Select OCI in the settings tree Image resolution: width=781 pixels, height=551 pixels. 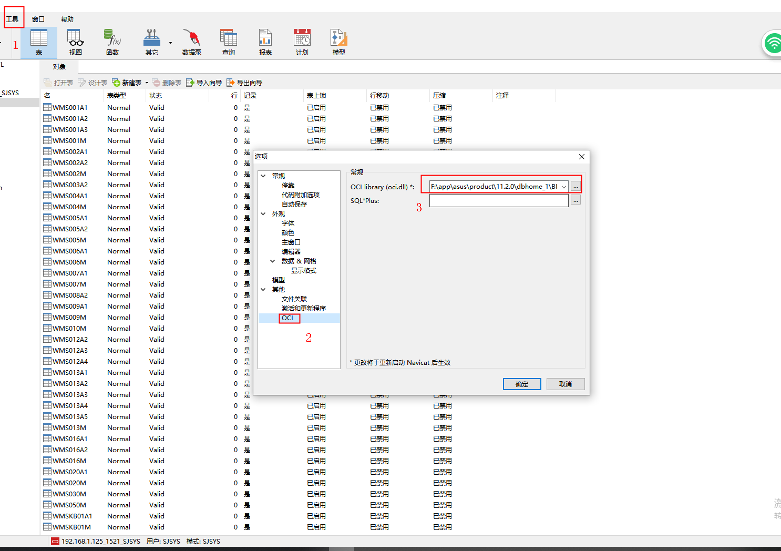288,318
